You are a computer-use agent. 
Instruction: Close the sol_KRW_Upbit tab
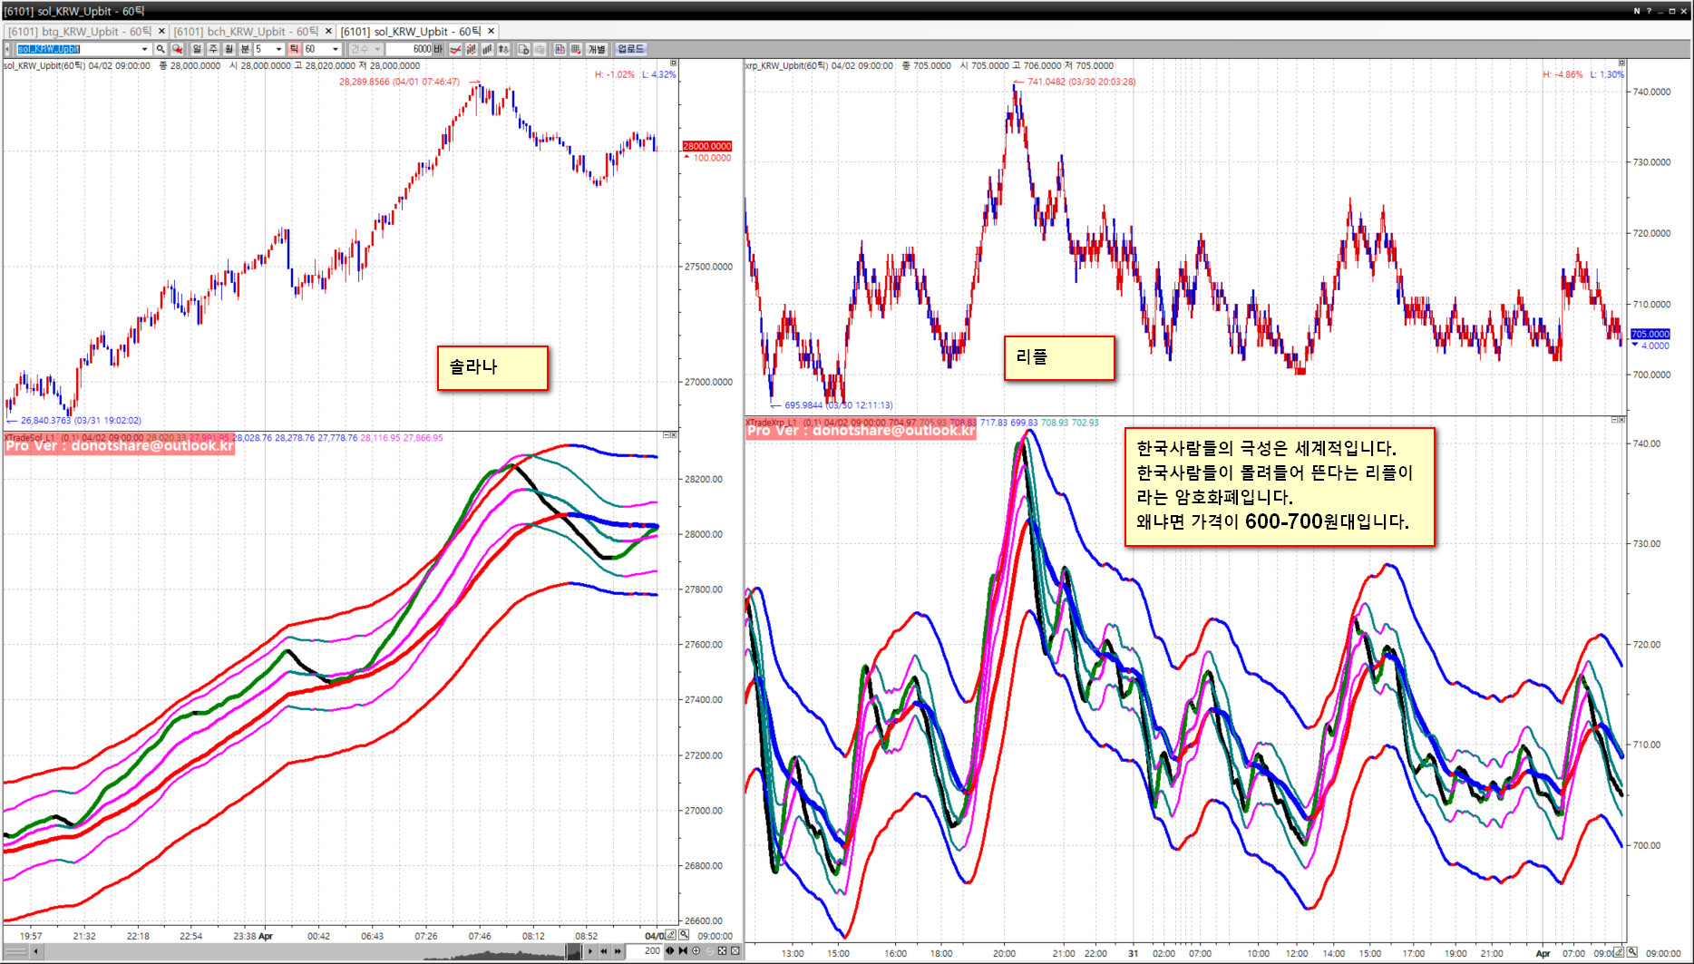tap(492, 32)
